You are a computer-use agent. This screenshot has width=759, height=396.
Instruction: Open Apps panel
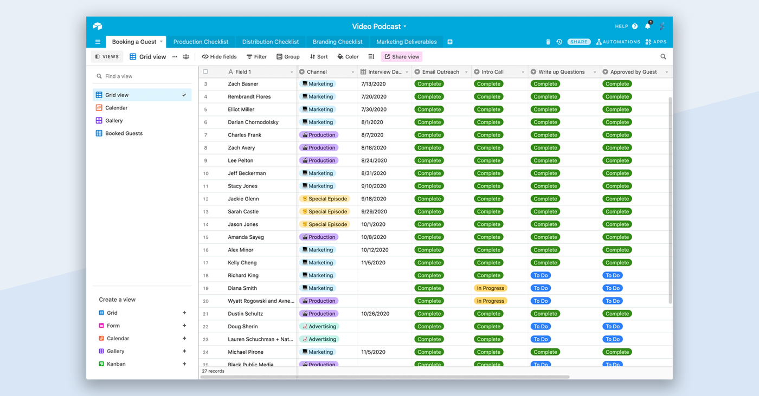(656, 42)
